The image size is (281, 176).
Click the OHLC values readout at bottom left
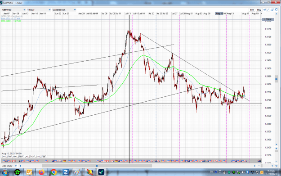coord(24,157)
